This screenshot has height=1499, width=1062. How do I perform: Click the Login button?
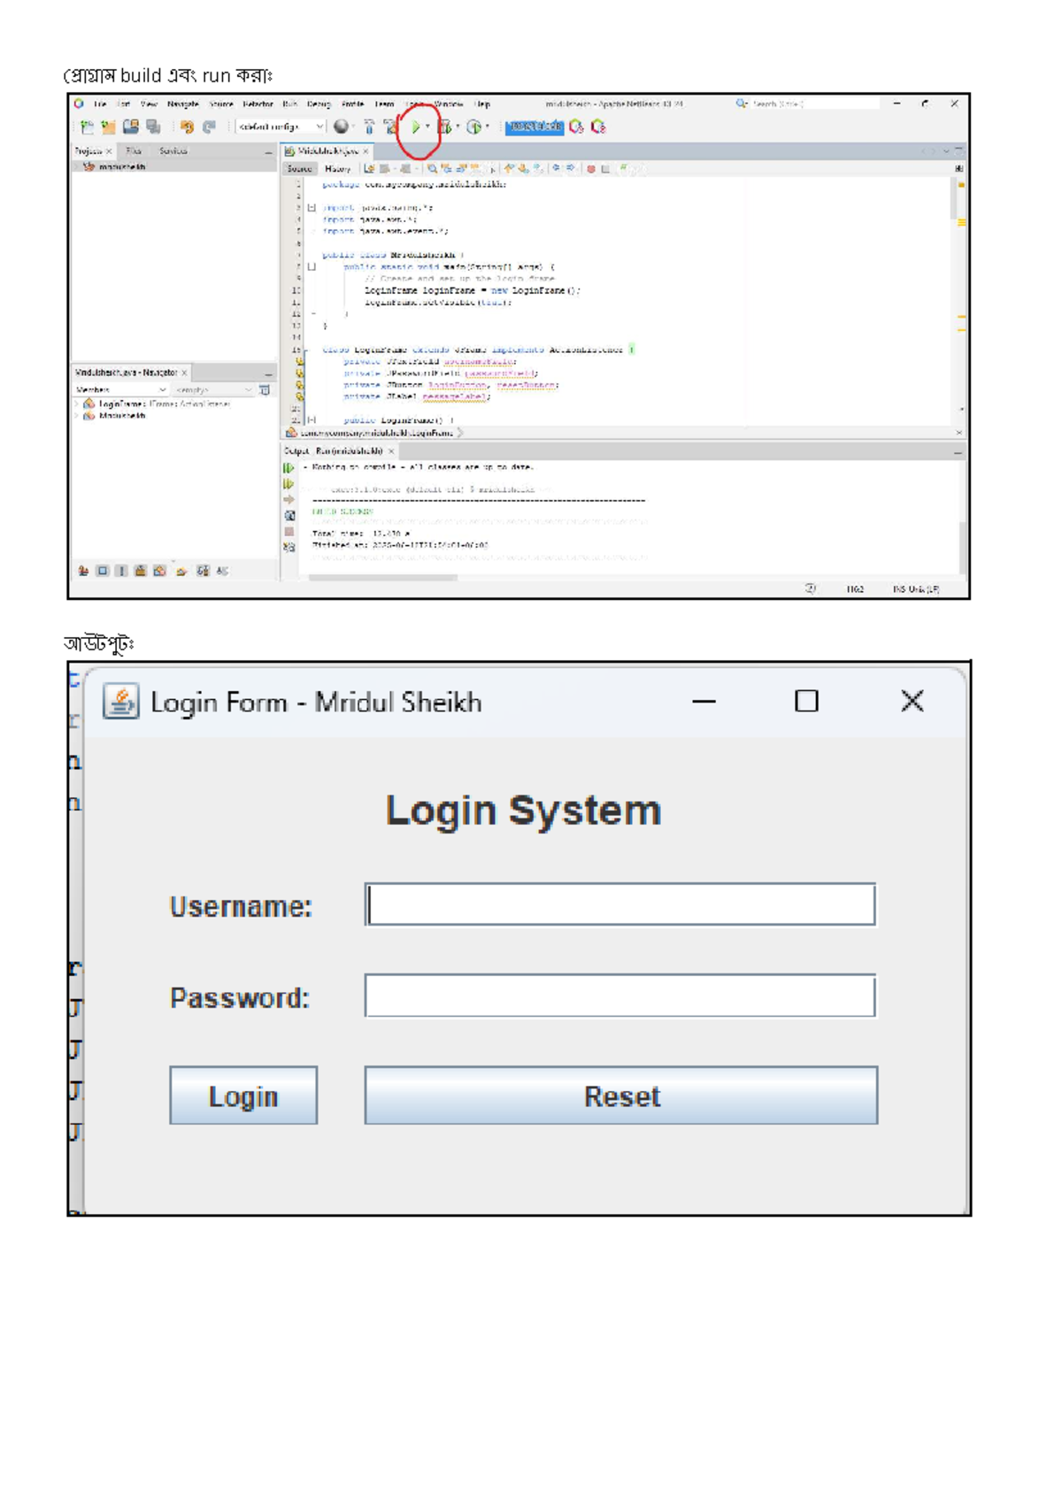pos(243,1095)
